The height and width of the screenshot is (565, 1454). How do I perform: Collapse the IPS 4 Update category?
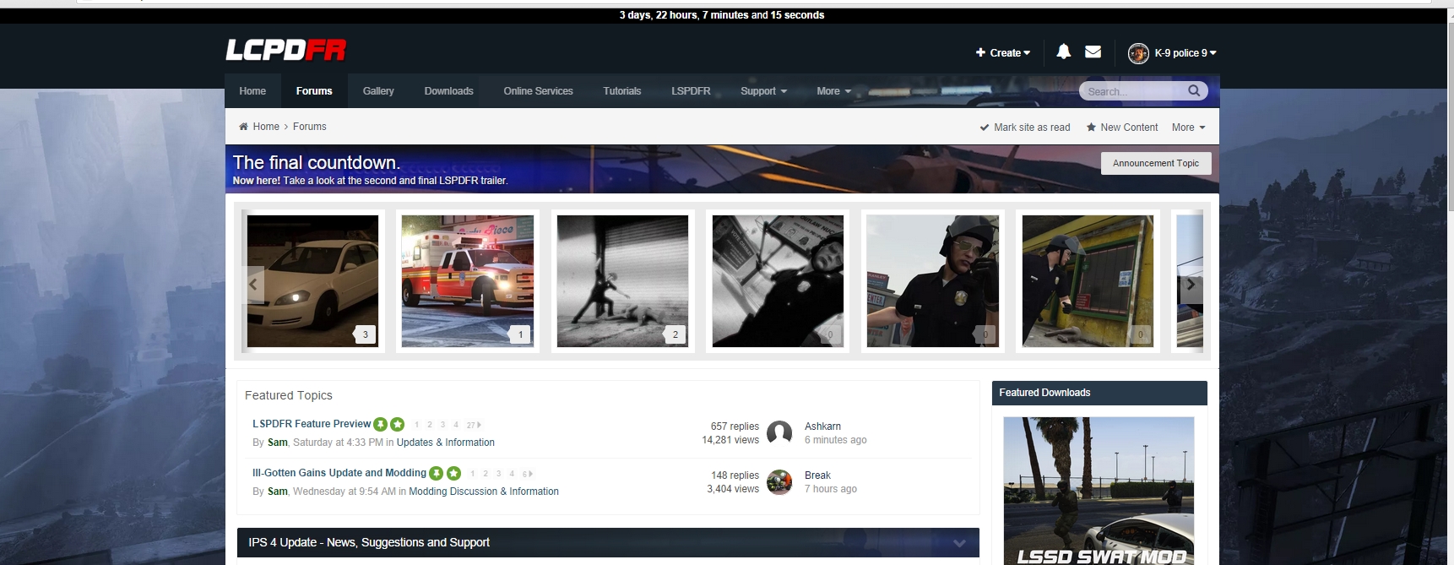point(959,543)
